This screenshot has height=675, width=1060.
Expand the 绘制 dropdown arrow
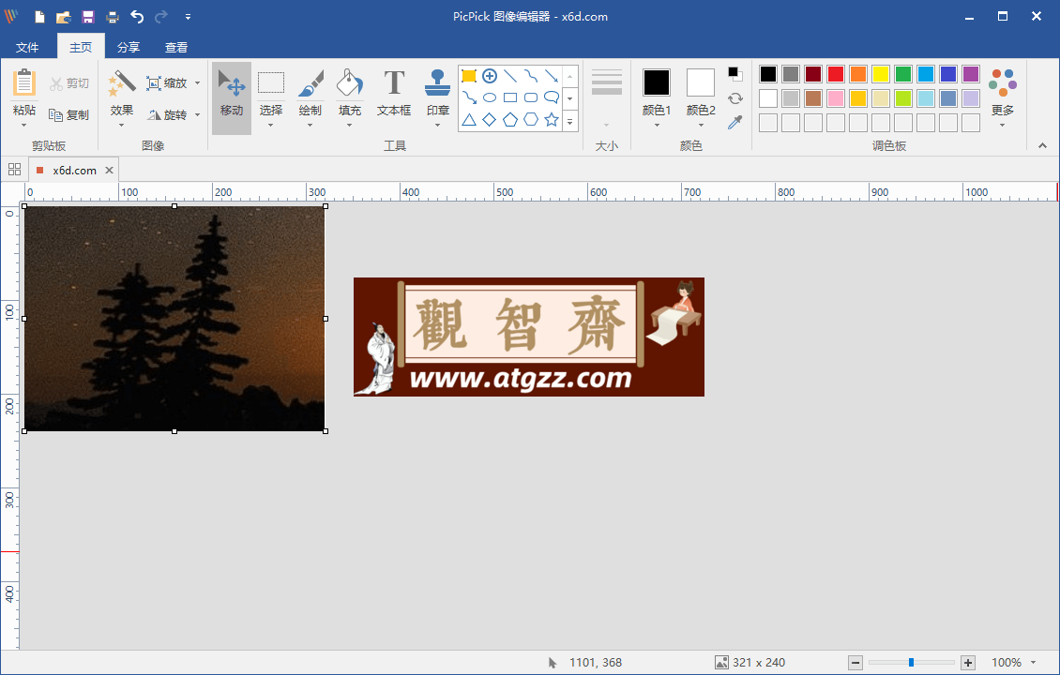(x=310, y=125)
